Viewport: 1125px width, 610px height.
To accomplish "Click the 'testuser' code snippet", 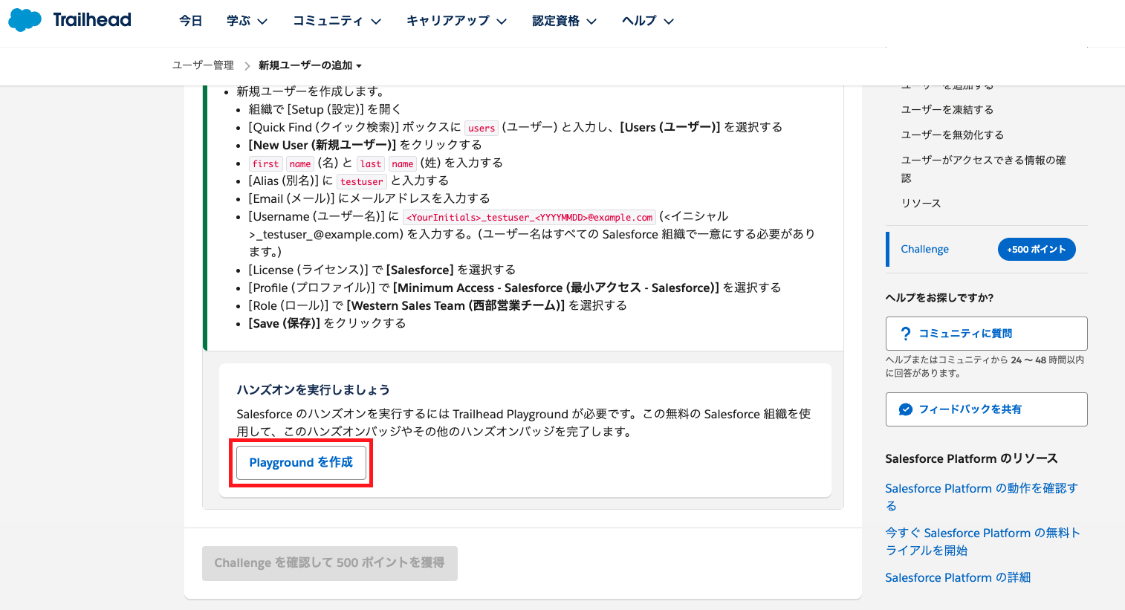I will (x=362, y=181).
